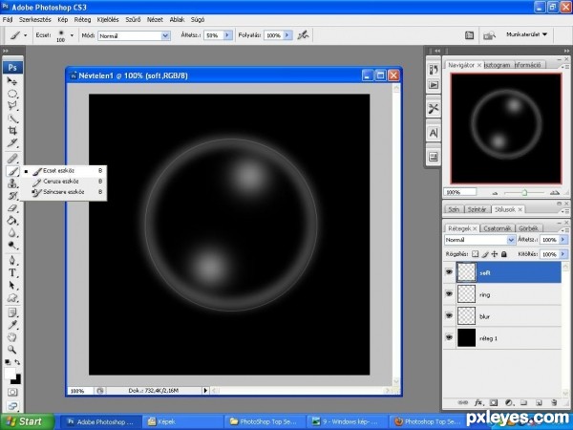Screen dimensions: 573x430
Task: Swap foreground and background colors
Action: point(17,362)
